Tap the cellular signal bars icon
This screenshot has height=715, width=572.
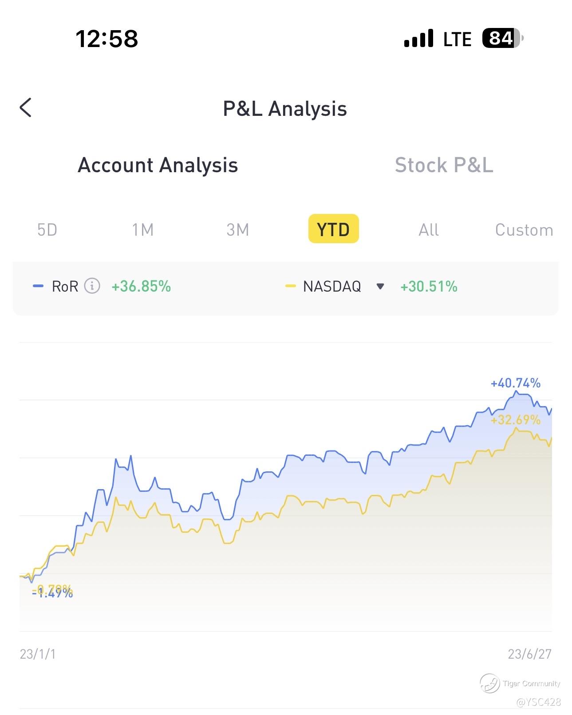[418, 39]
